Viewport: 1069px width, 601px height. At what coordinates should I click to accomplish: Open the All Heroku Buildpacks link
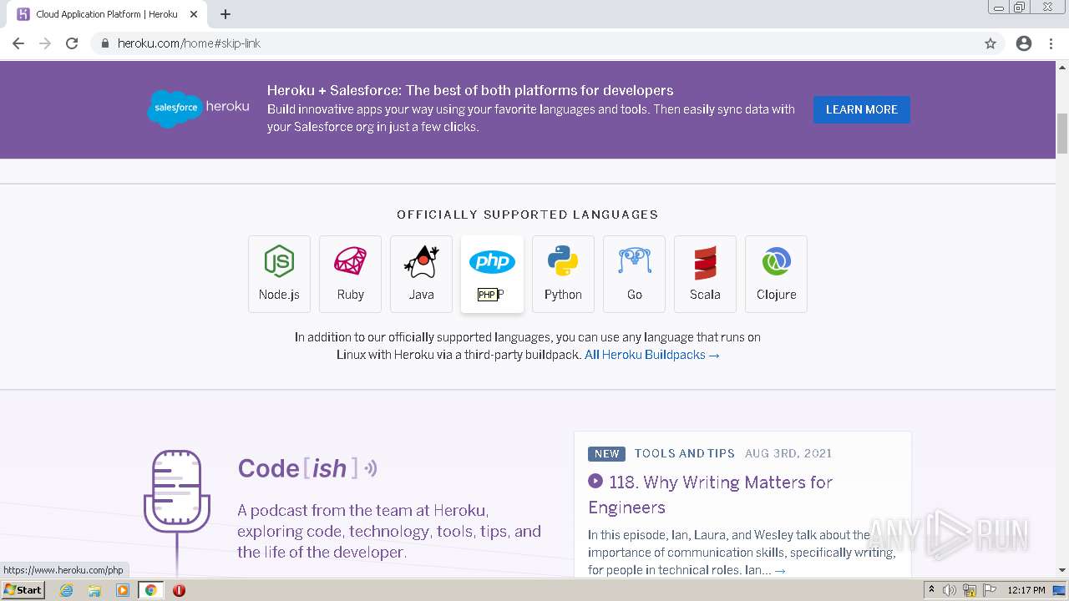[652, 355]
